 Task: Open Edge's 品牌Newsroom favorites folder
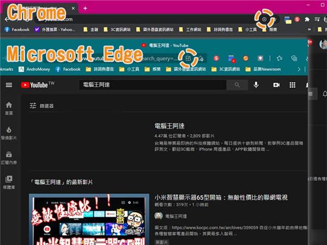coord(263,69)
